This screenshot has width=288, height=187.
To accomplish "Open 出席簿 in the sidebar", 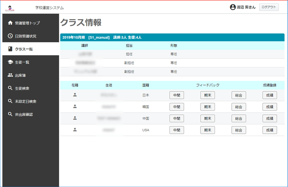I will coord(31,75).
